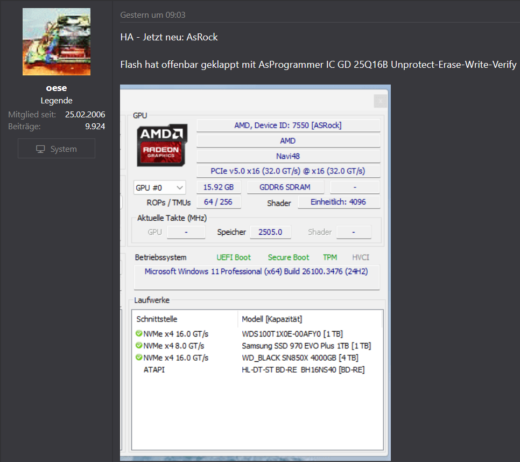This screenshot has width=520, height=462.
Task: Click the Schnittstelle column header
Action: pyautogui.click(x=157, y=319)
